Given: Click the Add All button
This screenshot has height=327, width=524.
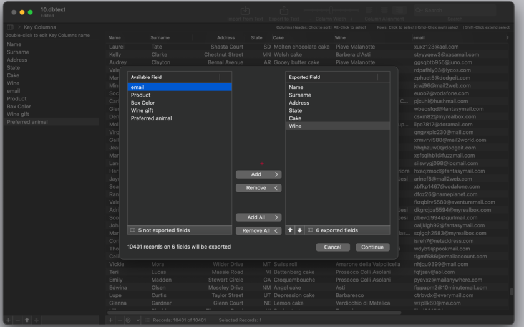Looking at the screenshot, I should [x=259, y=217].
